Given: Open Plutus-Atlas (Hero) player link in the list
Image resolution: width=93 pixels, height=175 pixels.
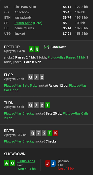Looking at the screenshot, I should [28, 23].
